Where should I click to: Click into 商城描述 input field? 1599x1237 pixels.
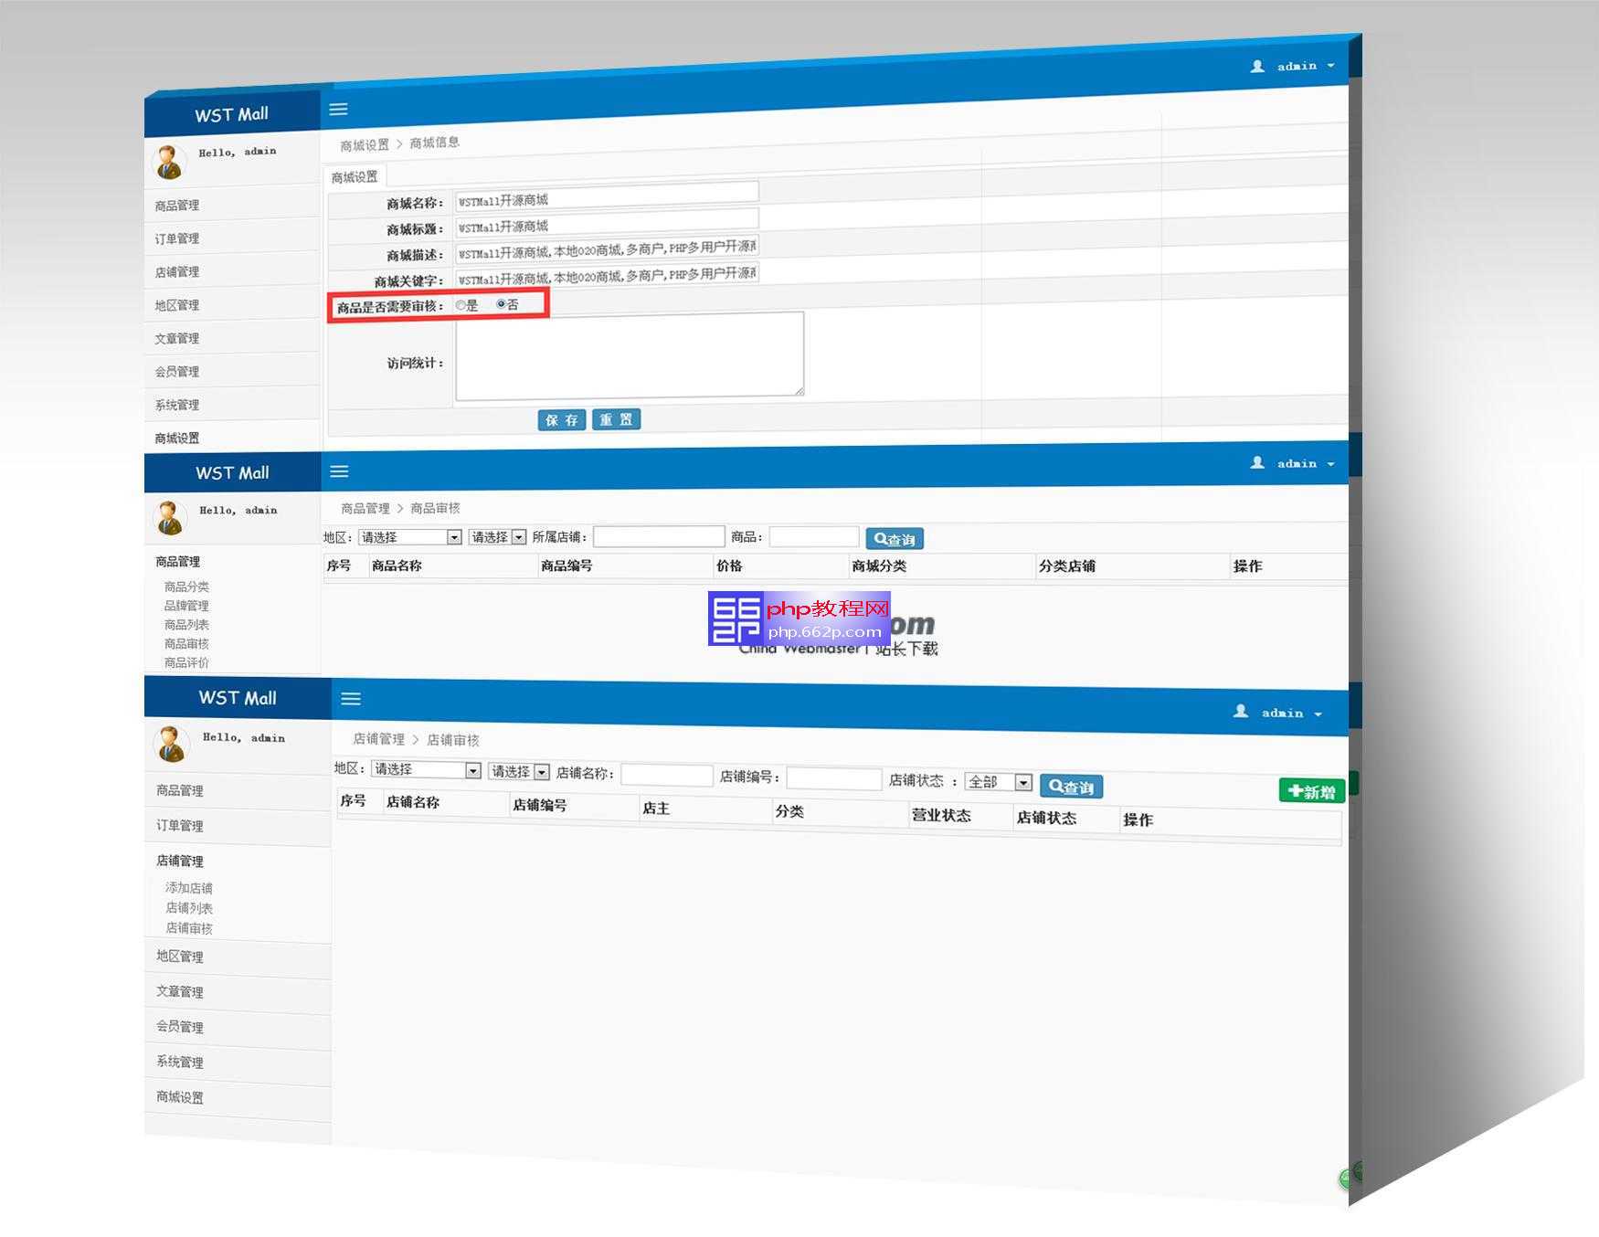(607, 248)
